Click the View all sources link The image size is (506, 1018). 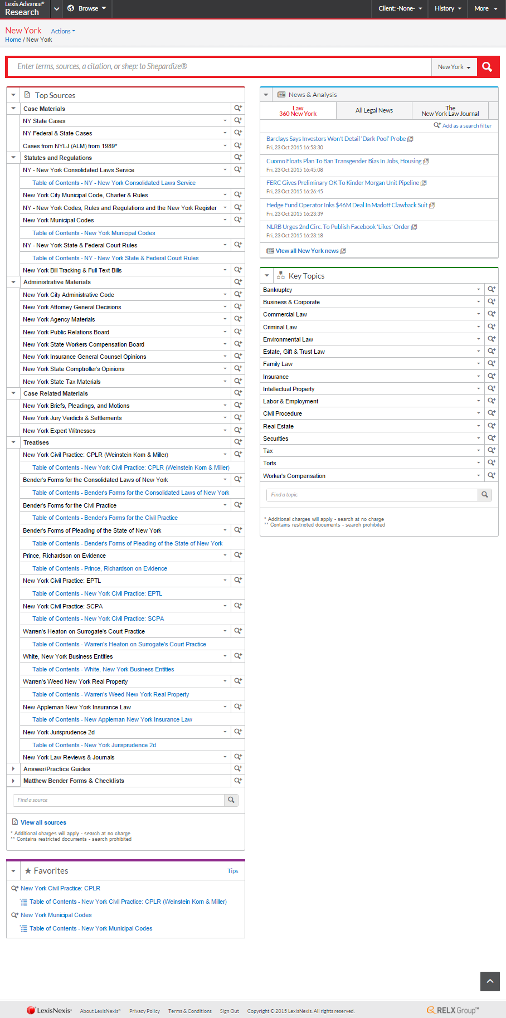43,822
